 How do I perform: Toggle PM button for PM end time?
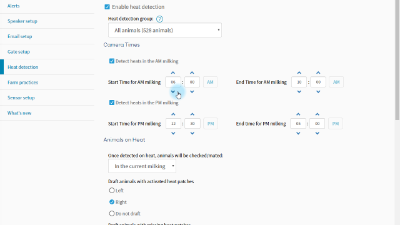(x=336, y=124)
